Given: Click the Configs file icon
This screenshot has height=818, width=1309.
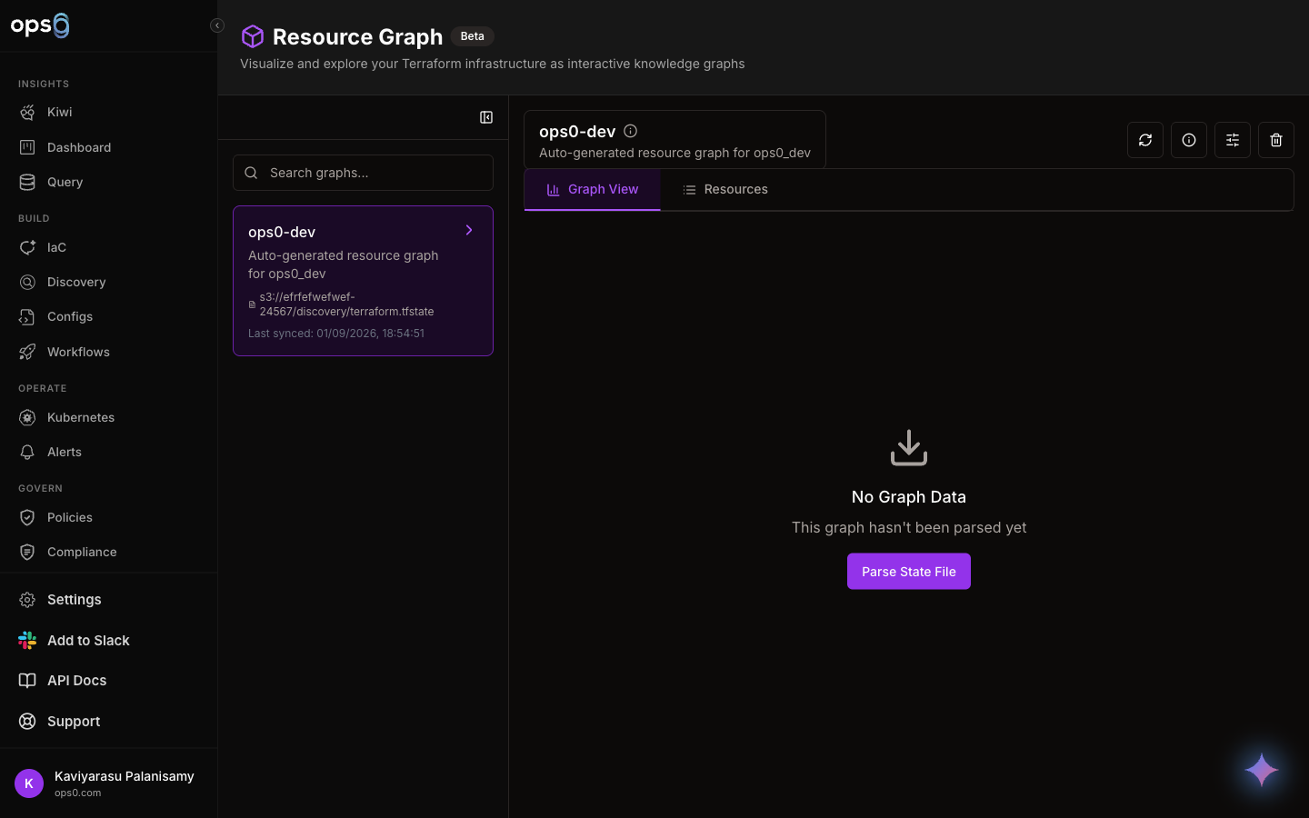Looking at the screenshot, I should pyautogui.click(x=27, y=316).
